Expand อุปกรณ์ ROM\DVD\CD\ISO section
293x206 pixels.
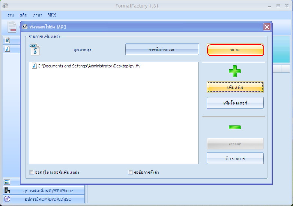[44, 199]
